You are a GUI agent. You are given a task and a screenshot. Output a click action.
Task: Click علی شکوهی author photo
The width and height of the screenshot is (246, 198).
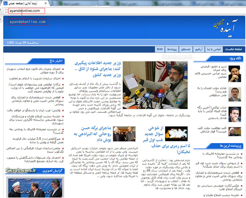click(x=235, y=94)
